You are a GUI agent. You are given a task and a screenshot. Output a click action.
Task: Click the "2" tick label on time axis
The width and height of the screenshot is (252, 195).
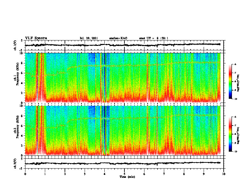pos(65,174)
